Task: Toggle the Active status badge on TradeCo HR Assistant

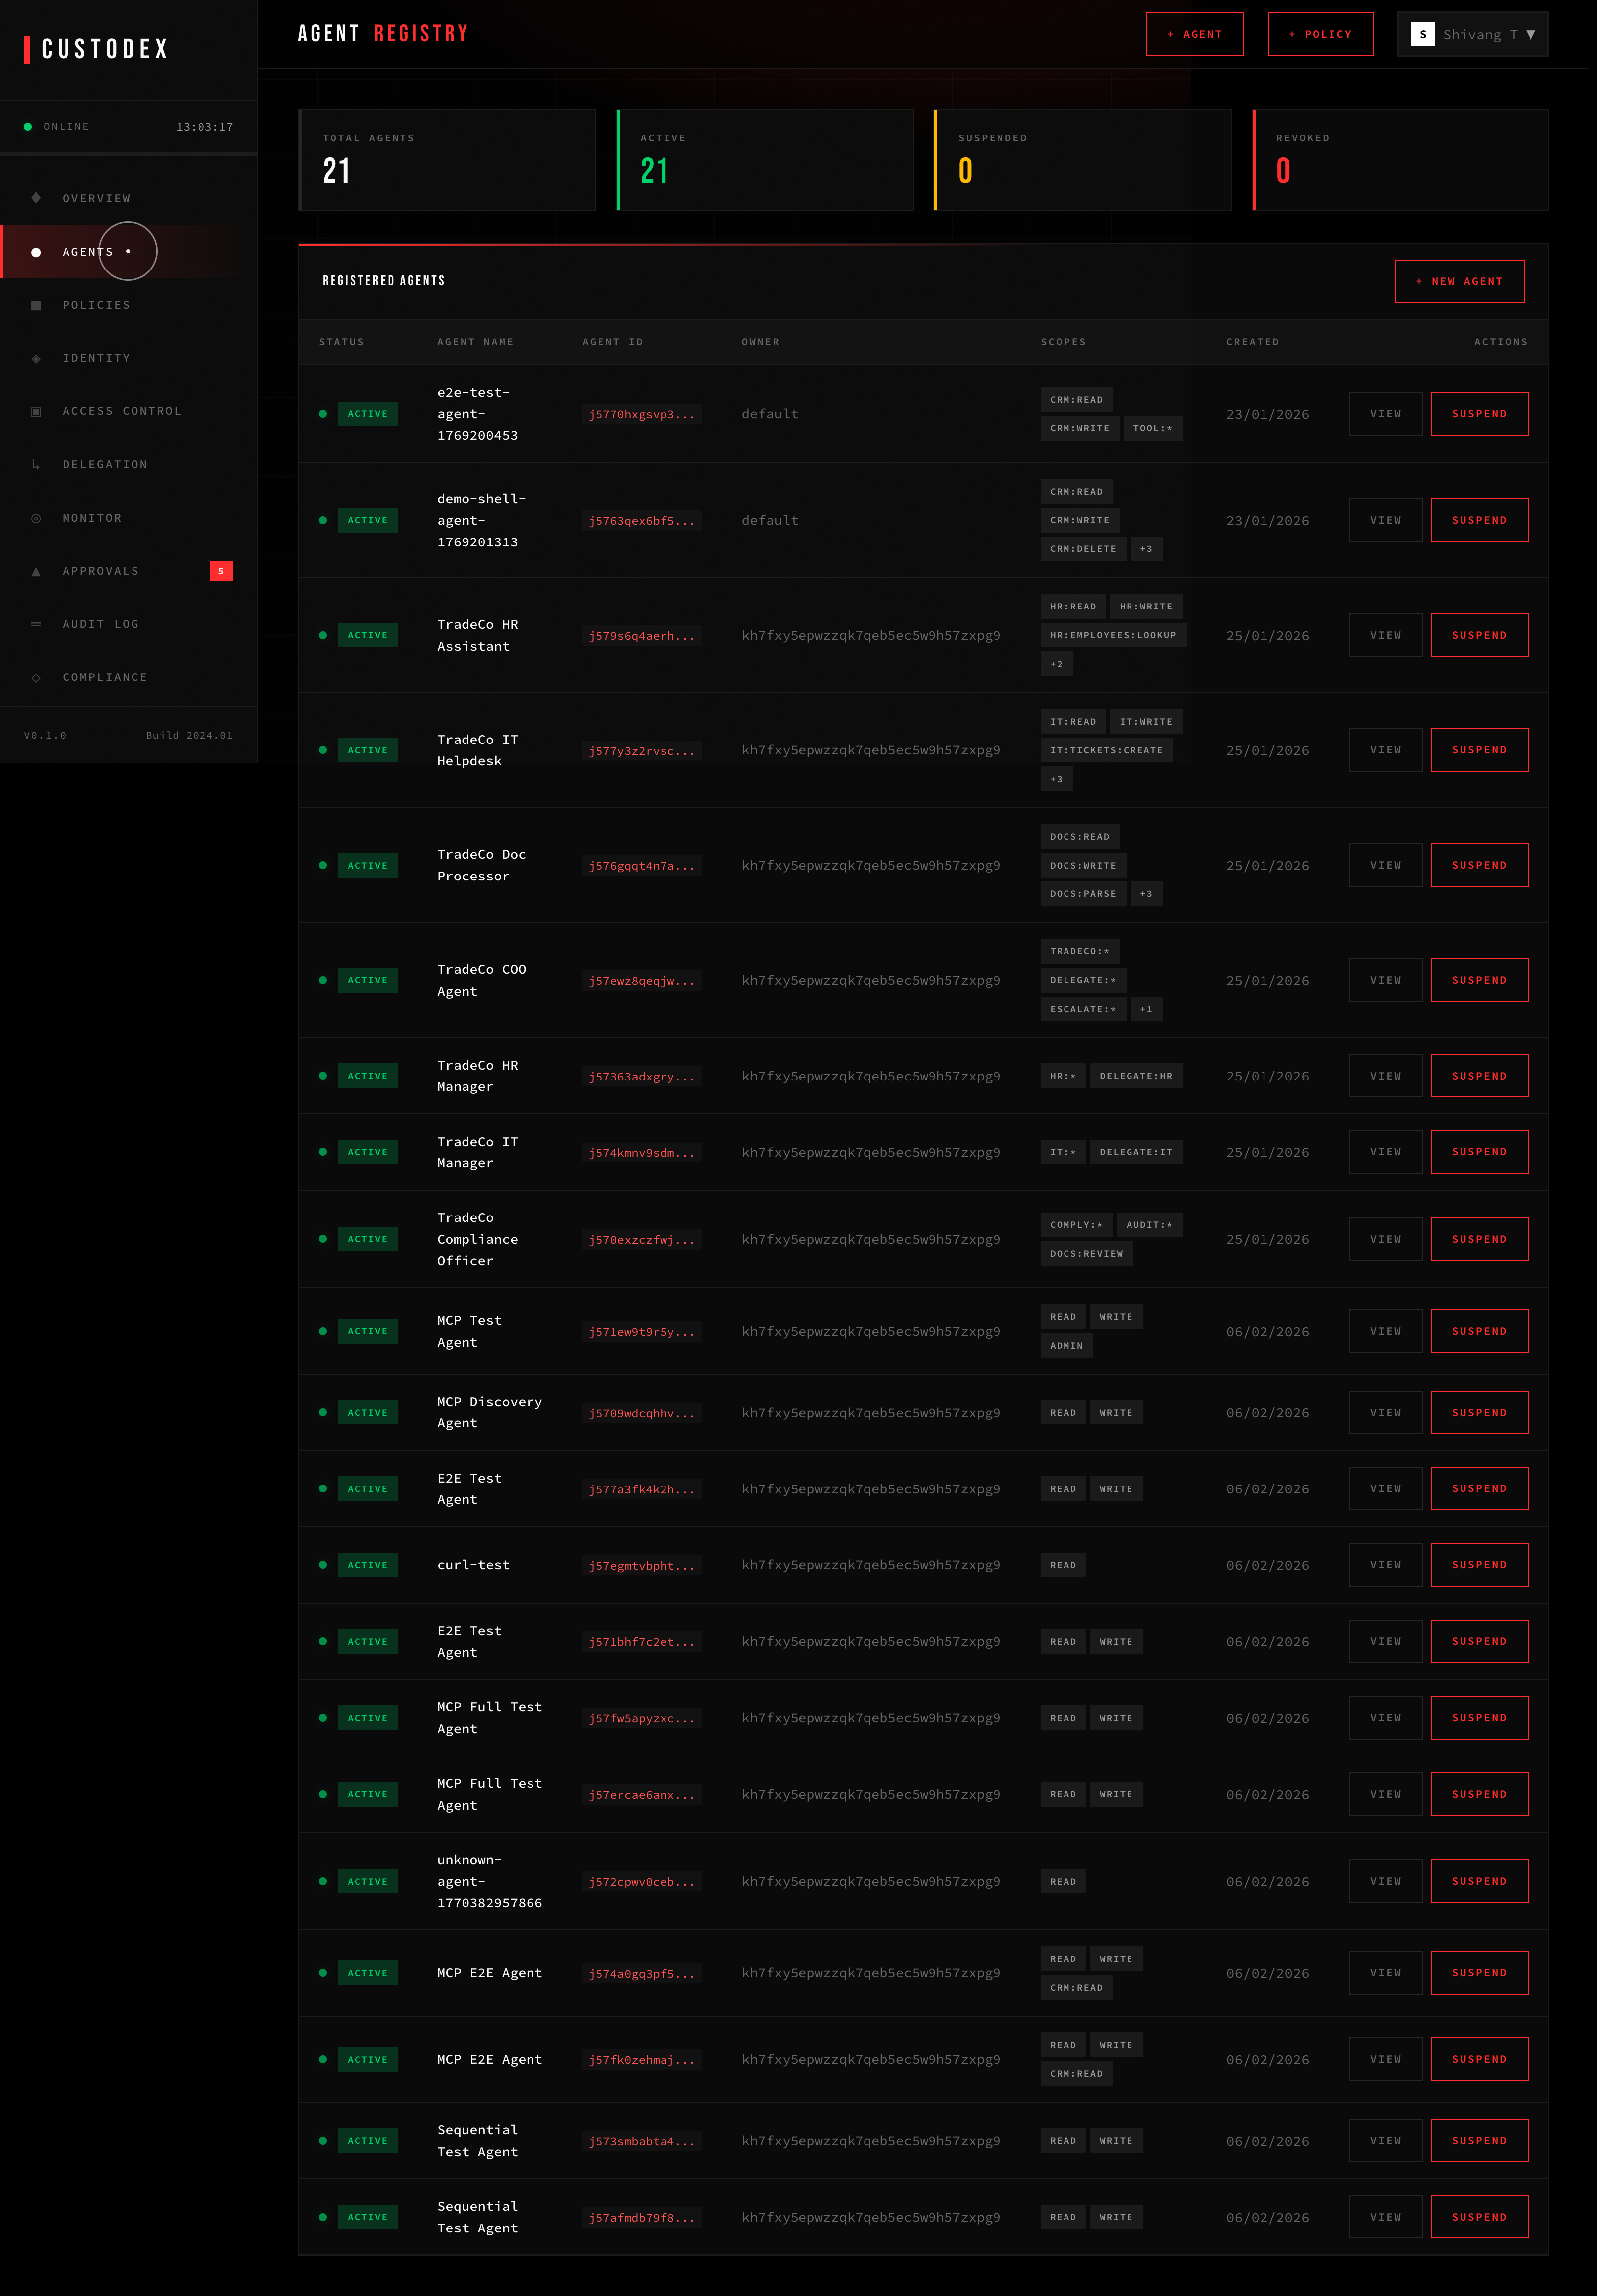Action: (x=367, y=635)
